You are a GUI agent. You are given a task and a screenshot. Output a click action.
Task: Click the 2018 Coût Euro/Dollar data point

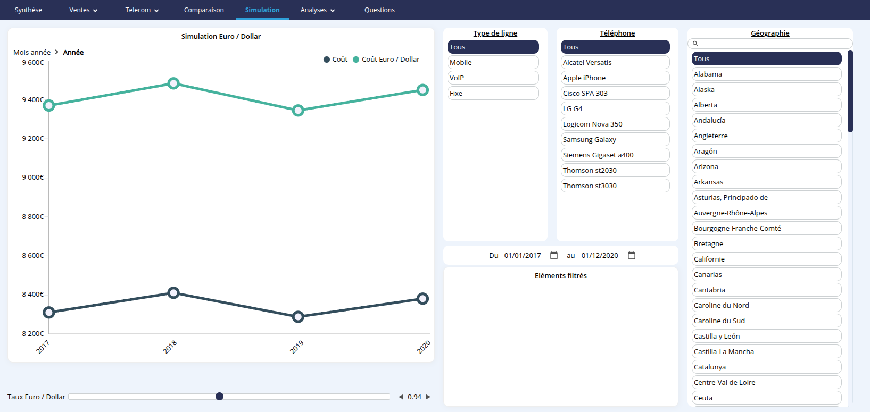pyautogui.click(x=173, y=83)
